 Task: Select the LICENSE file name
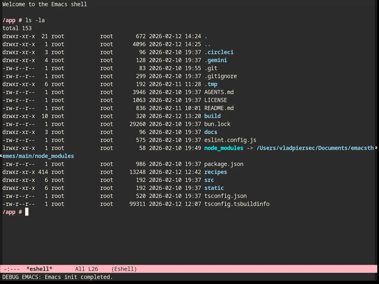[216, 100]
